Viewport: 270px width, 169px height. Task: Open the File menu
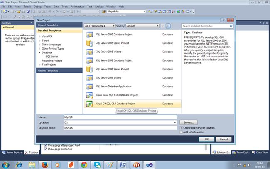(3, 7)
